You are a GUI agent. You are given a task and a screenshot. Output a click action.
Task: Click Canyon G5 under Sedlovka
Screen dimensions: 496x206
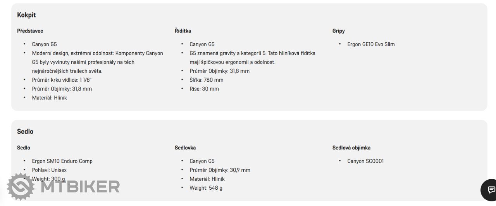[x=202, y=161]
